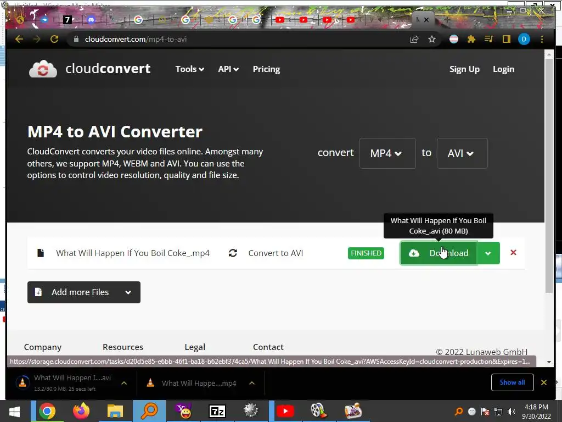562x422 pixels.
Task: Open the AVI target format dropdown
Action: point(462,153)
